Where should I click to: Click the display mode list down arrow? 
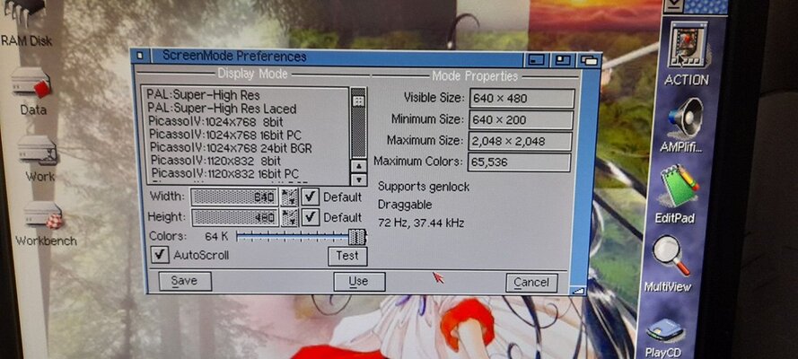point(358,179)
